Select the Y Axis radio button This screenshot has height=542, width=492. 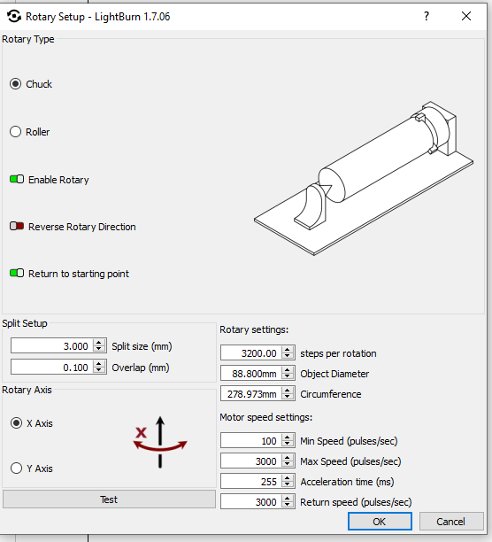point(16,468)
